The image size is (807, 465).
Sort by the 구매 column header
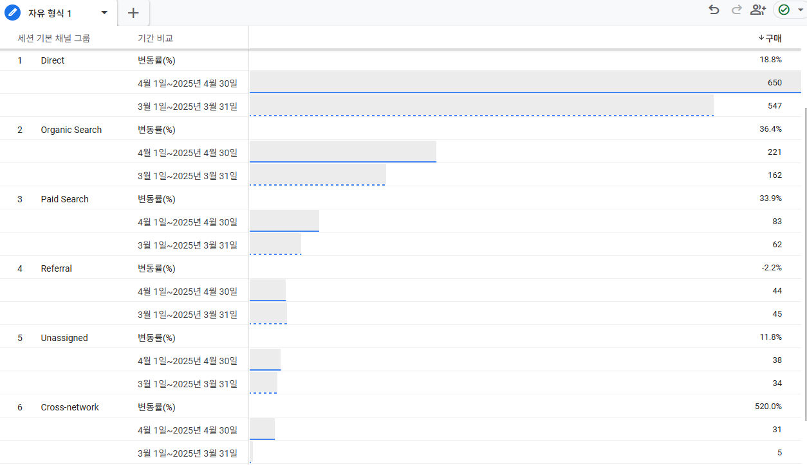pyautogui.click(x=773, y=38)
